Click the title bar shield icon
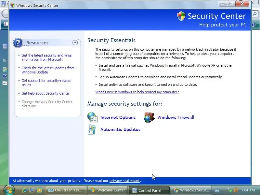This screenshot has height=195, width=260. (13, 5)
